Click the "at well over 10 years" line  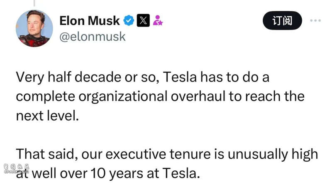click(x=108, y=173)
